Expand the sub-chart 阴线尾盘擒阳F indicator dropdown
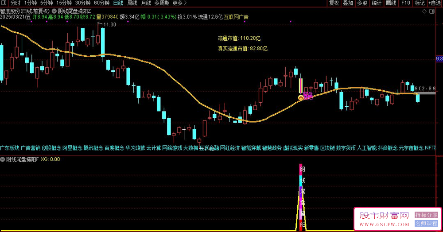The width and height of the screenshot is (443, 232). click(x=3, y=159)
